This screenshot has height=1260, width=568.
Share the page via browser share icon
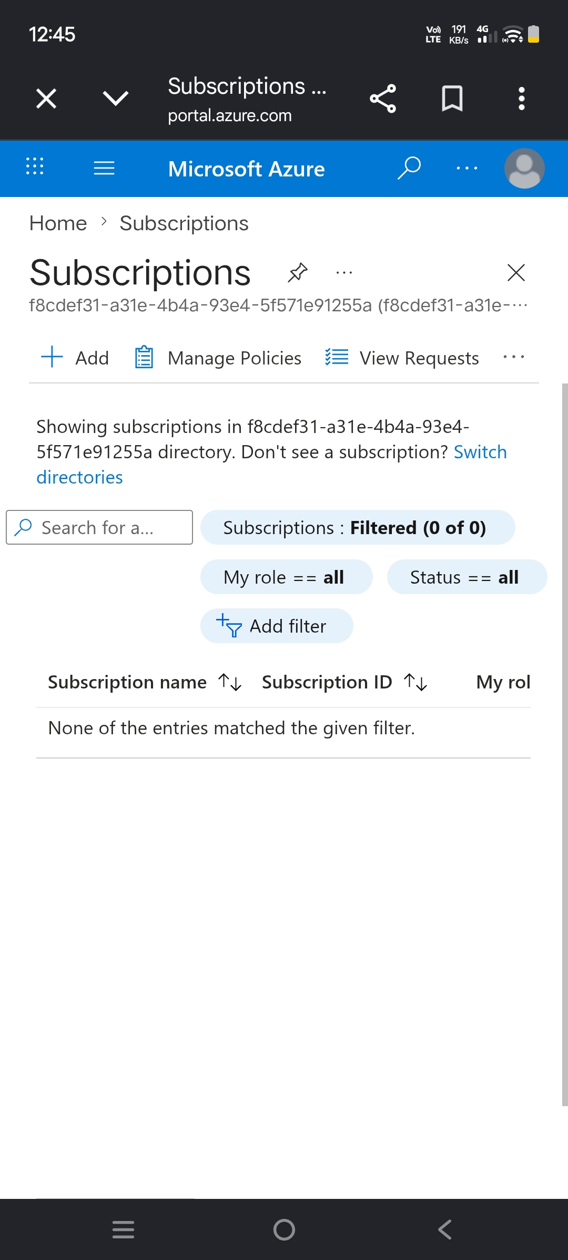pos(383,99)
